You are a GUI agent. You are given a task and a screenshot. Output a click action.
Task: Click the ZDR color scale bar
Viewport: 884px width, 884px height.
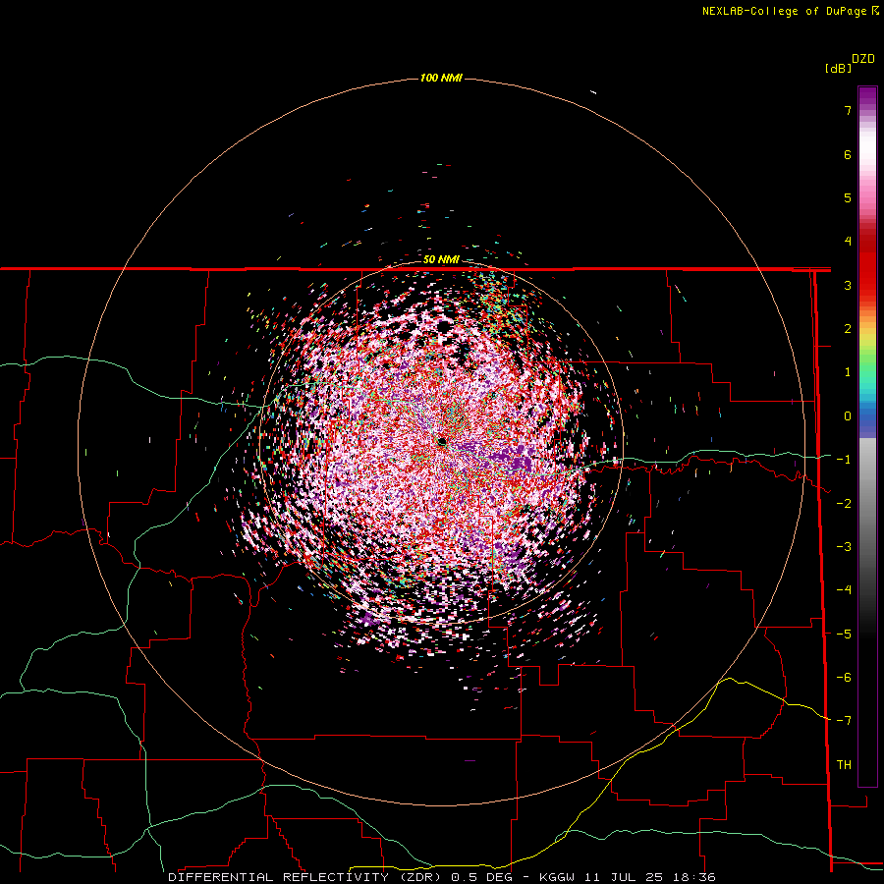(x=867, y=436)
